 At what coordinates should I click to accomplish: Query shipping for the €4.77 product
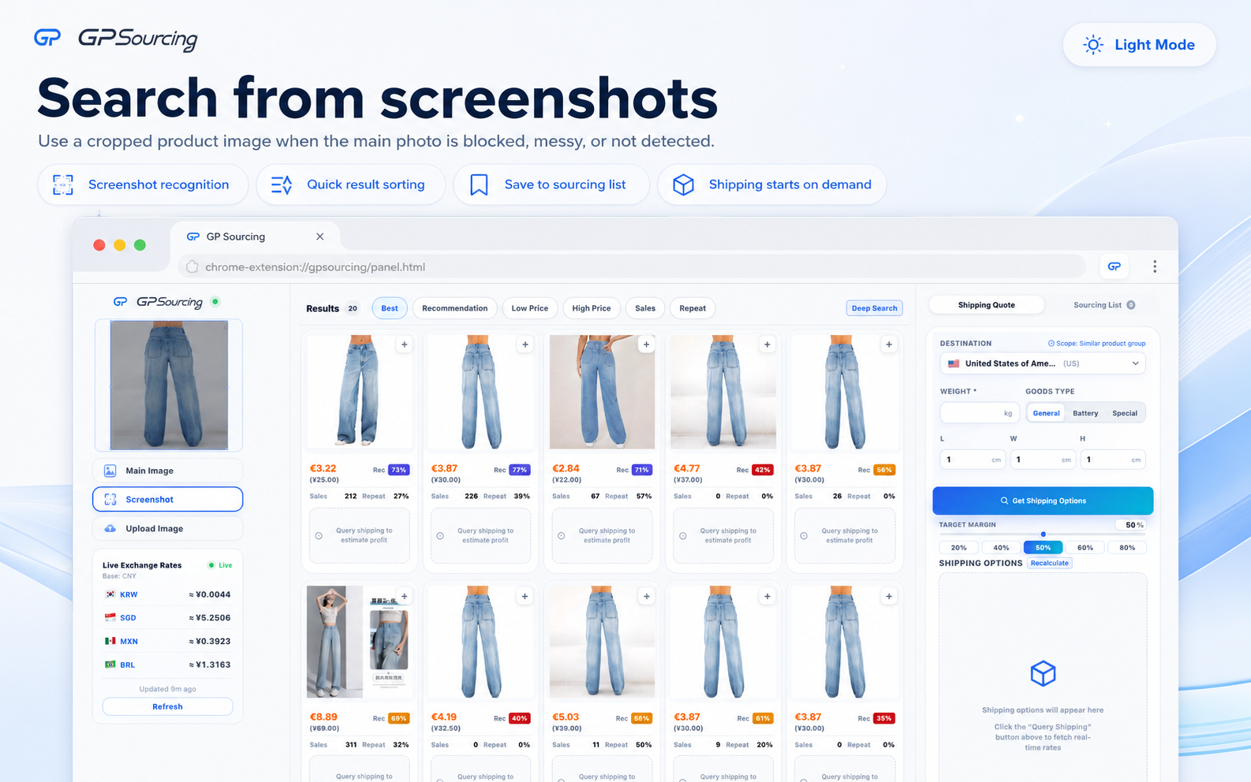723,535
